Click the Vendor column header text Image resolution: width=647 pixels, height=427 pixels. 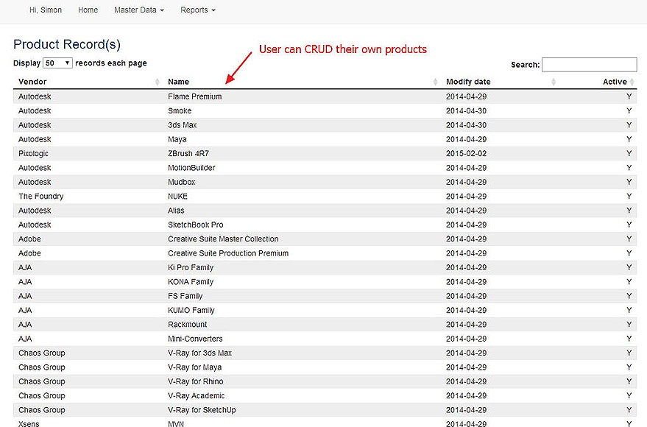[x=32, y=82]
